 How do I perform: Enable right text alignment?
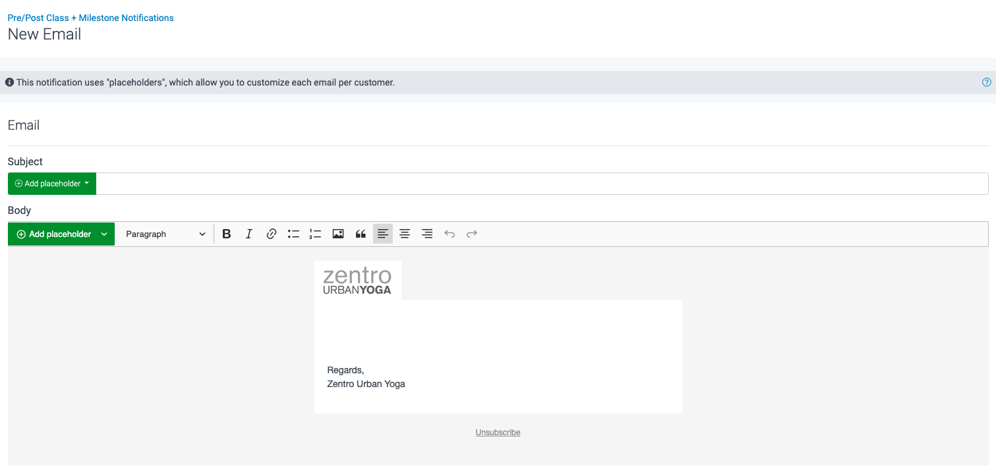pos(427,234)
